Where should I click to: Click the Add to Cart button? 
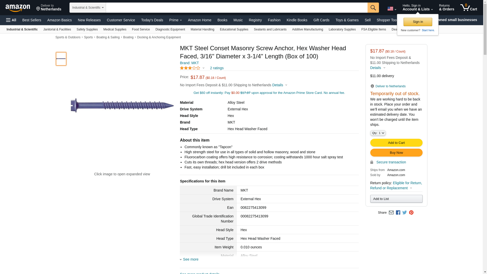click(396, 143)
